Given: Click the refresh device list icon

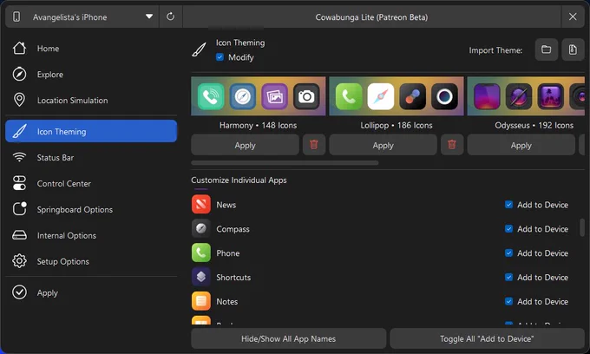Looking at the screenshot, I should click(170, 16).
